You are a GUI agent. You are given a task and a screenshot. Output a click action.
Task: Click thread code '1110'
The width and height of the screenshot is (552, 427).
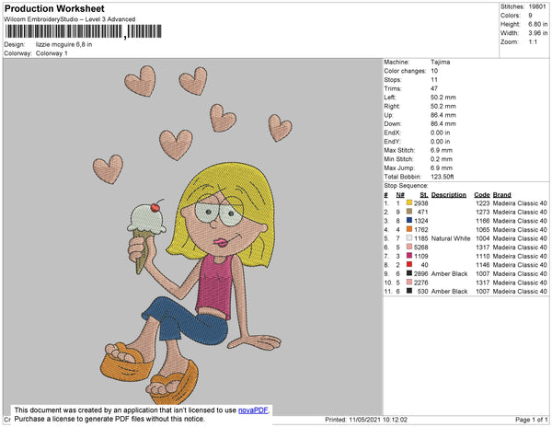pyautogui.click(x=483, y=256)
